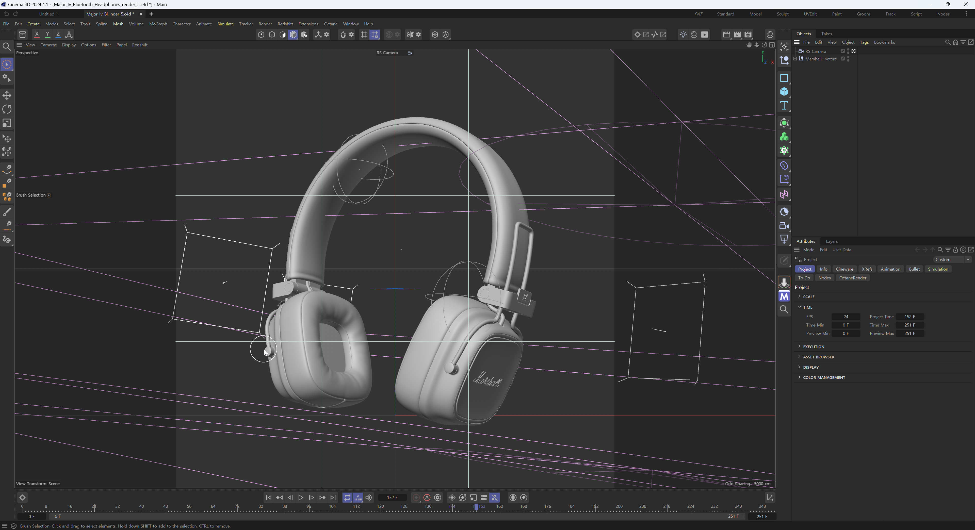Click the timeline playhead at frame 152
The image size is (975, 530).
coord(476,507)
